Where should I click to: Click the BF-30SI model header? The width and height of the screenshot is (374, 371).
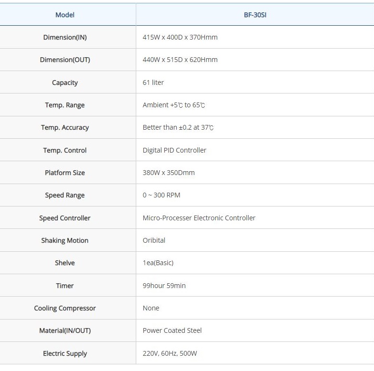[255, 15]
